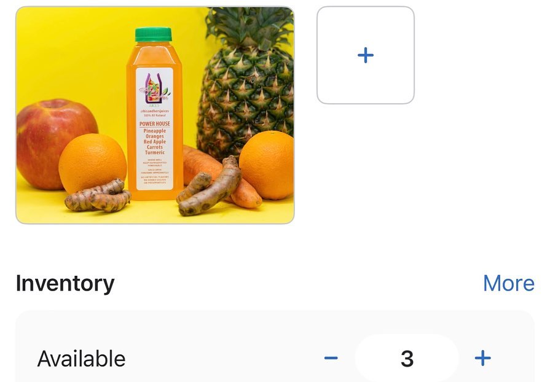Click the Inventory section heading

[x=65, y=284]
